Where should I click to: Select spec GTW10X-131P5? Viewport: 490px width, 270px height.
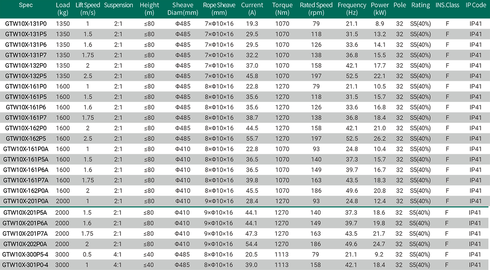[26, 34]
